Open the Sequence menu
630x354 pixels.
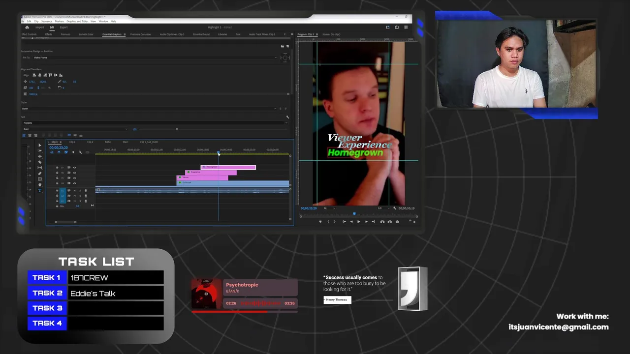tap(47, 21)
